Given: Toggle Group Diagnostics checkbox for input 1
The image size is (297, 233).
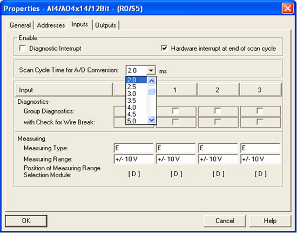Looking at the screenshot, I should [175, 111].
